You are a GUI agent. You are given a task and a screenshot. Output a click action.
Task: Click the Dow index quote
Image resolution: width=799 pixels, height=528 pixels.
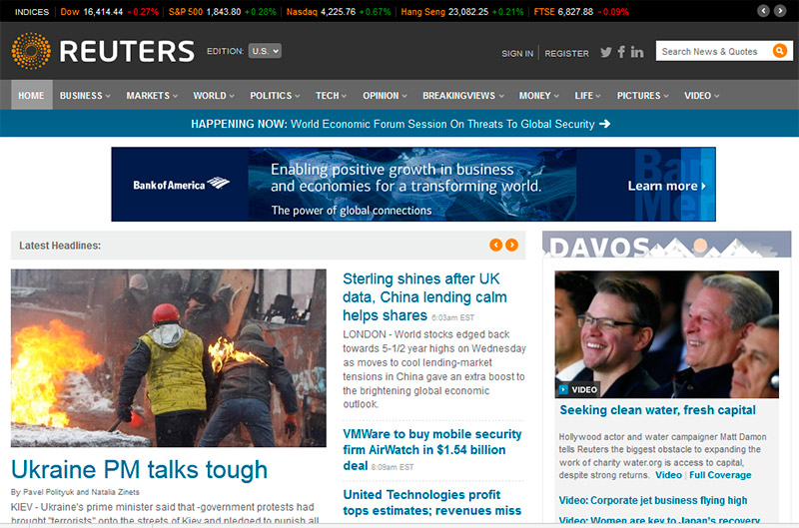109,11
